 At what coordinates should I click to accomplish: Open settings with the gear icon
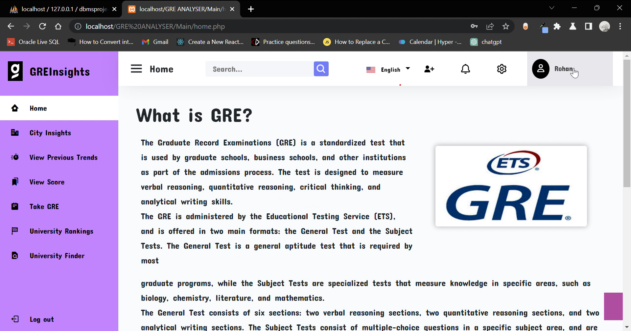coord(502,69)
